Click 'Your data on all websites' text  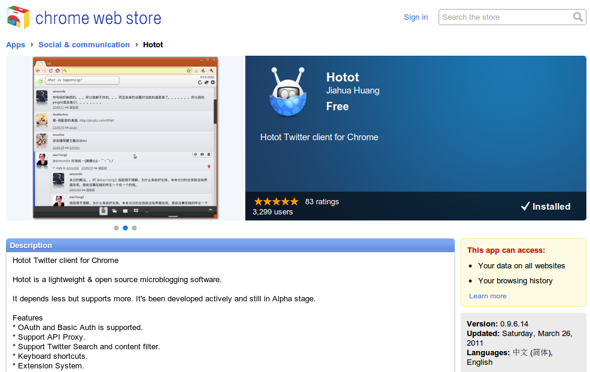coord(521,266)
